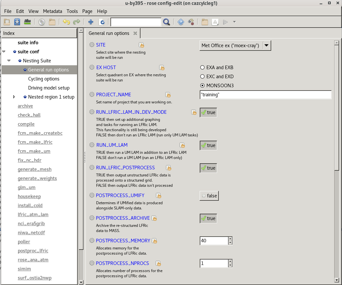Close the General run options tab

(x=135, y=33)
